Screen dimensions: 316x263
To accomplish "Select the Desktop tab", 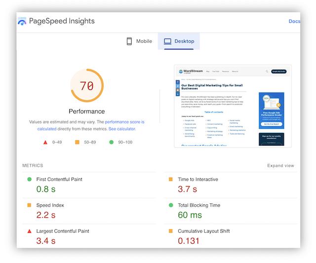I will tap(179, 41).
